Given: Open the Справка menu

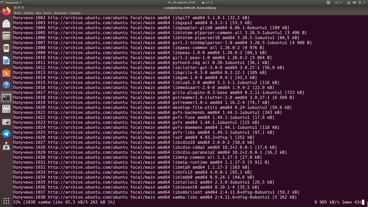Looking at the screenshot, I should [x=75, y=13].
